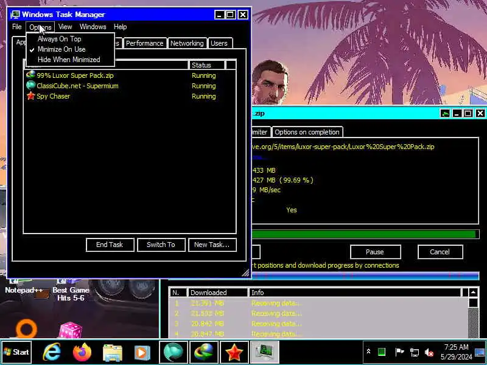Sort tasks by the Status column header
Viewport: 487px width, 365px height.
coord(206,65)
